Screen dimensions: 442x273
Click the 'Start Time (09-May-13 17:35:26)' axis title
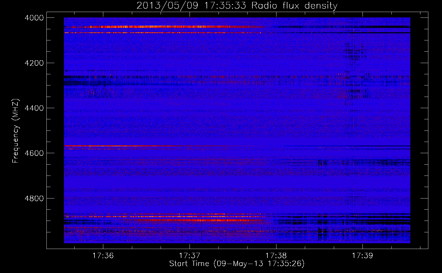237,264
